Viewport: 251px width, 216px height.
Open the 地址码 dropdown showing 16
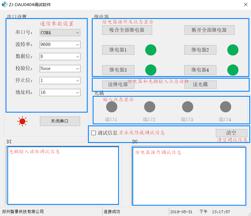[60, 93]
